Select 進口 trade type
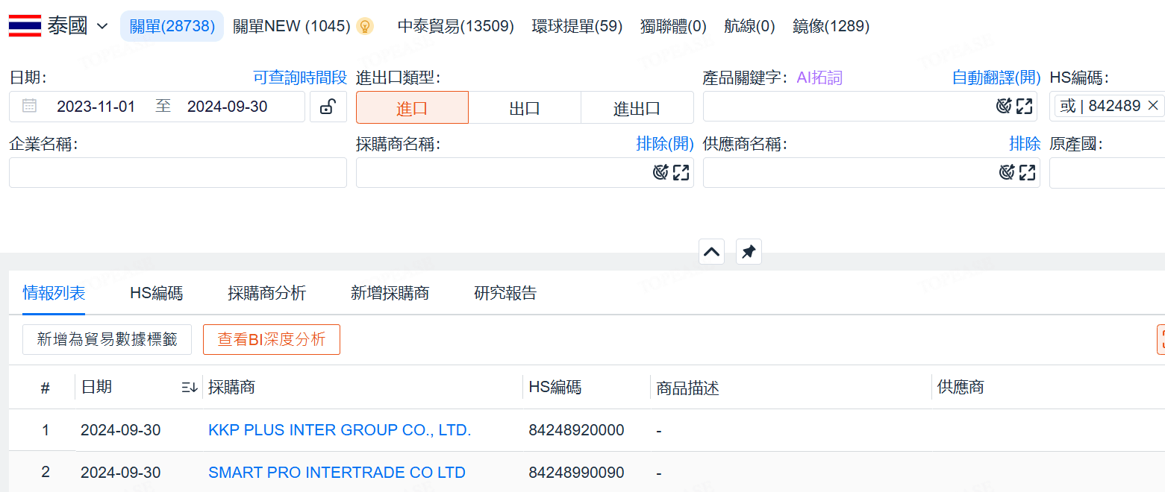Screen dimensions: 1165x492 [x=412, y=107]
